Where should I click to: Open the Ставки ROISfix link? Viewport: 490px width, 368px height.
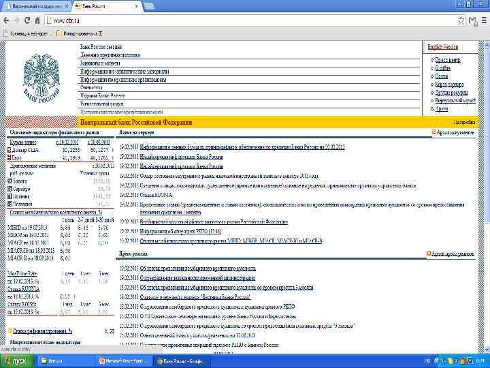tap(22, 304)
